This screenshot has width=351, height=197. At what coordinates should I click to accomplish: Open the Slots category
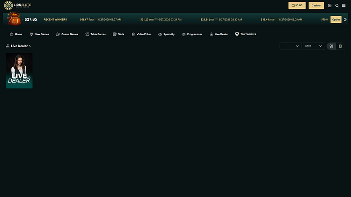tap(118, 34)
